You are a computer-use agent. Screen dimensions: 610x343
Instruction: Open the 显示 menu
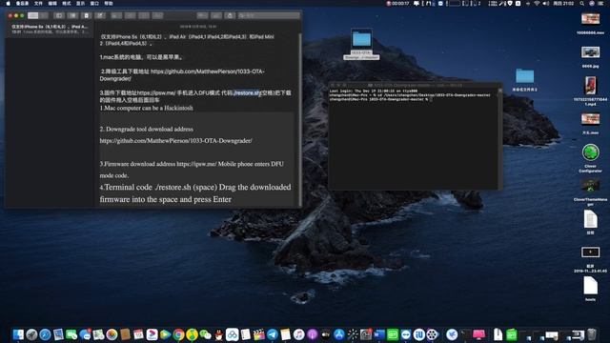click(80, 3)
